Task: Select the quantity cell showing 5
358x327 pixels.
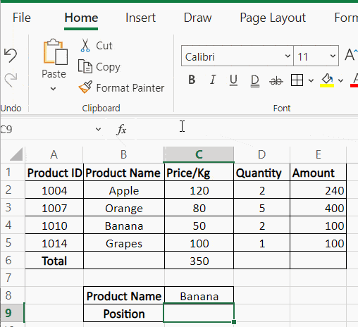Action: [262, 208]
